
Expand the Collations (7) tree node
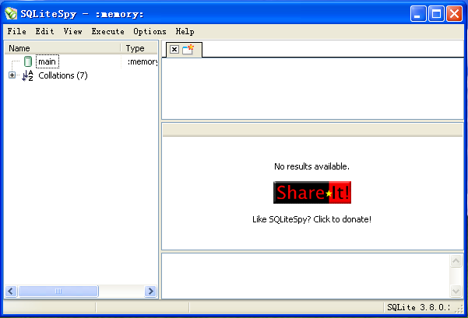(12, 75)
